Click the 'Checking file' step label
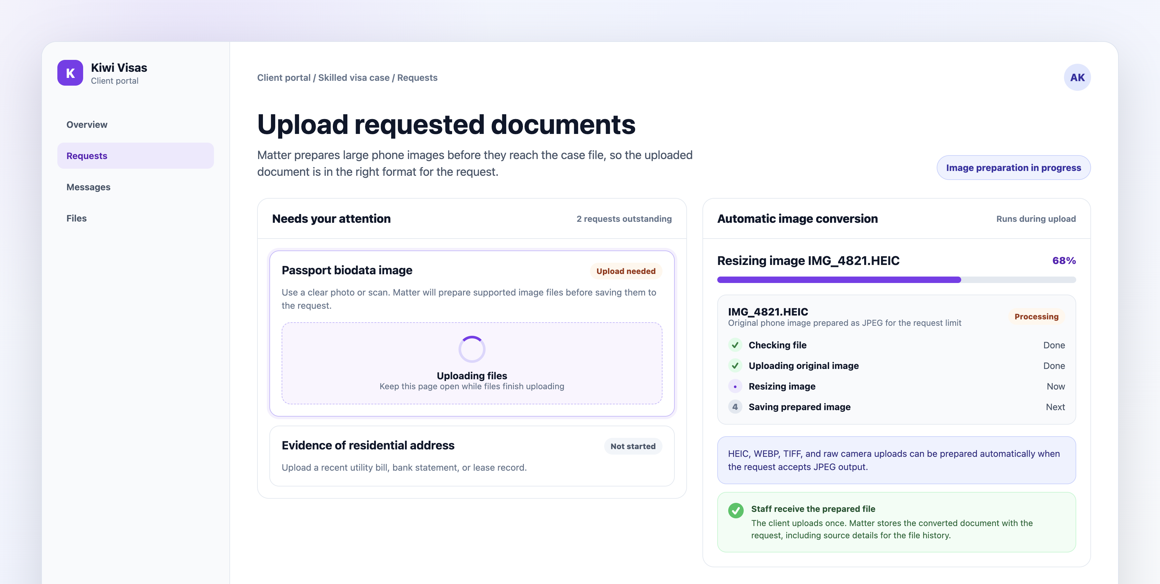The width and height of the screenshot is (1160, 584). click(x=777, y=345)
